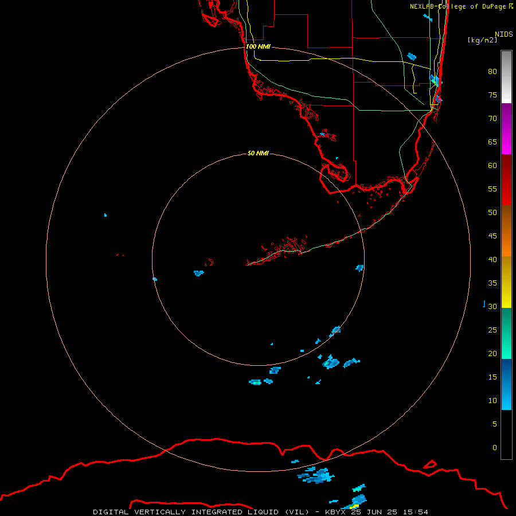Select the blue band of the color scale
This screenshot has width=516, height=516.
point(506,384)
